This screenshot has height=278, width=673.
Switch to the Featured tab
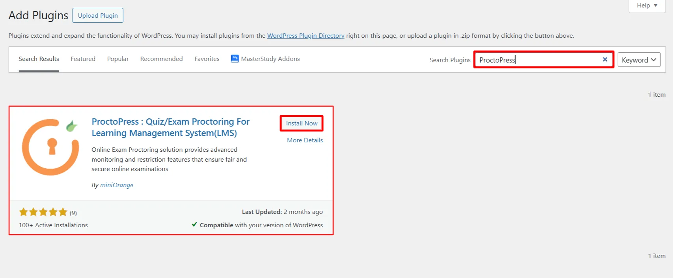[x=83, y=59]
